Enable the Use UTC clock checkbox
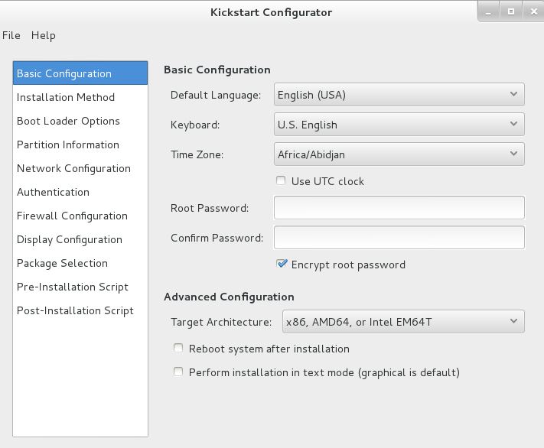The width and height of the screenshot is (544, 448). 281,180
